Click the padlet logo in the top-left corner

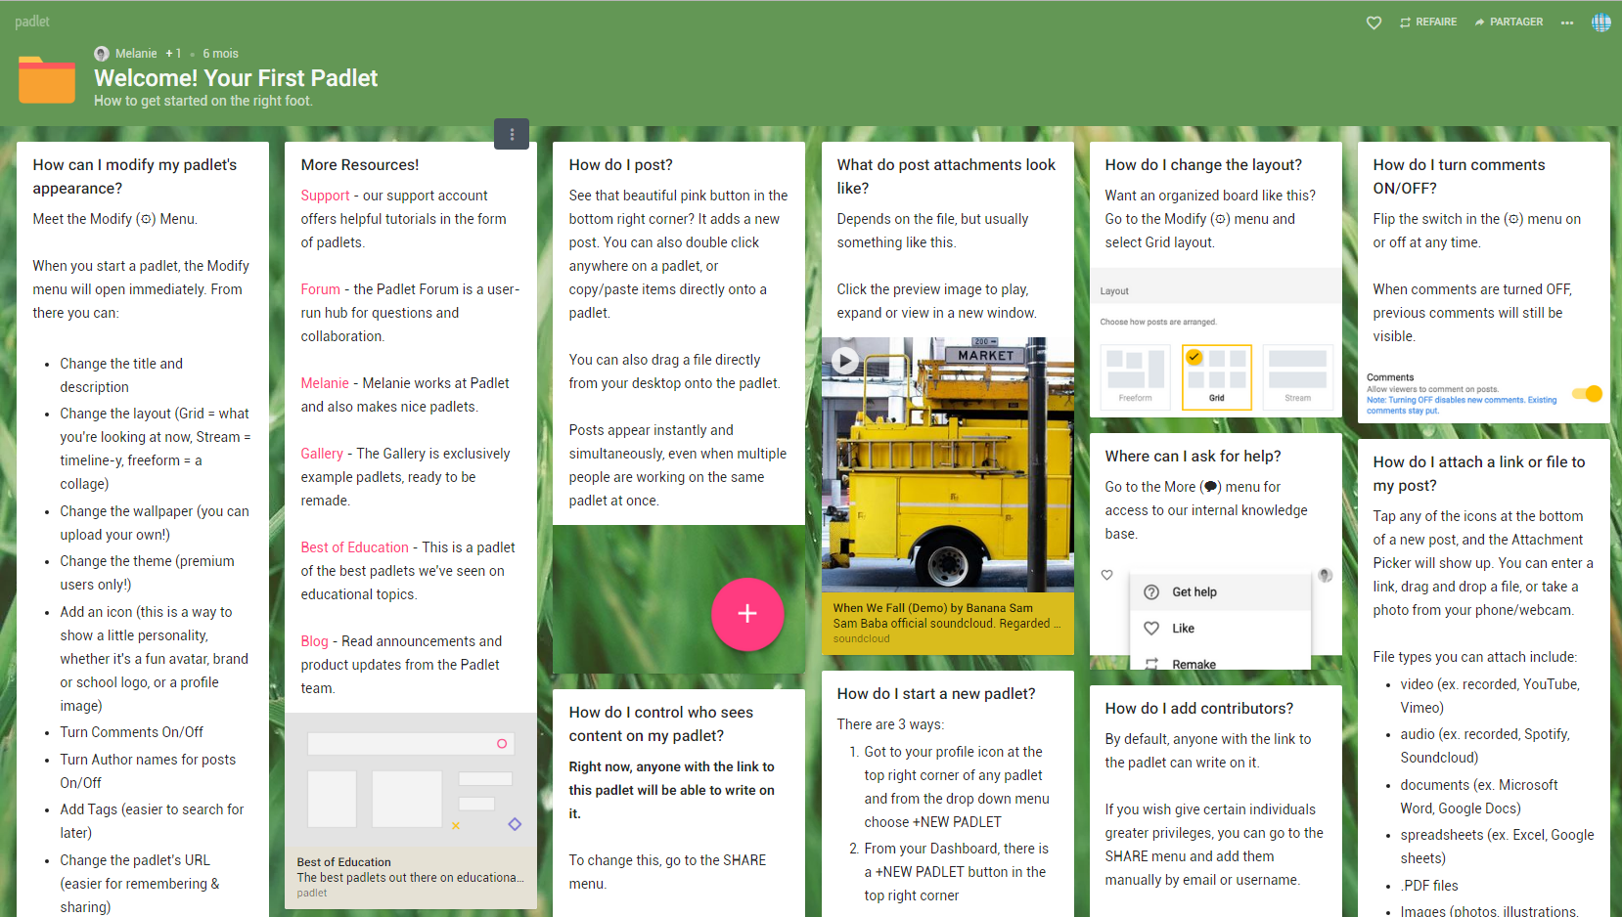click(32, 21)
